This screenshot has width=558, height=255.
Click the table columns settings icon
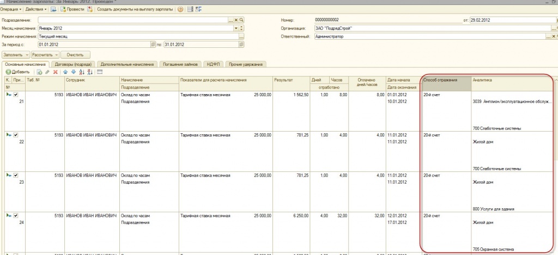[x=100, y=72]
